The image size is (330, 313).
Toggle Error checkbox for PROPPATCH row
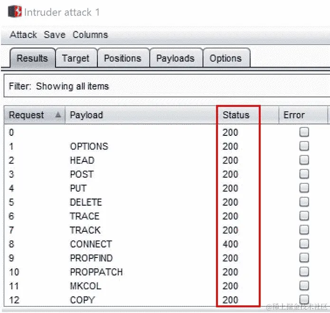pyautogui.click(x=304, y=272)
